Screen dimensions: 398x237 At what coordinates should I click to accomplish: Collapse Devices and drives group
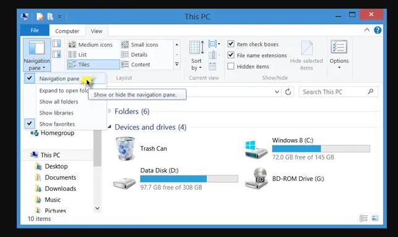[109, 127]
